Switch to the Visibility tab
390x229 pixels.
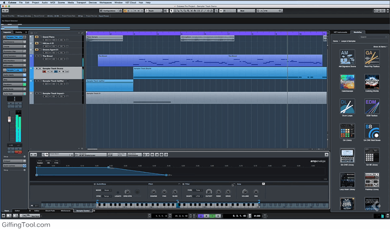tap(19, 32)
